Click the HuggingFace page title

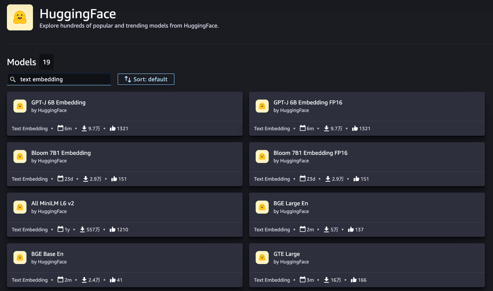coord(78,14)
